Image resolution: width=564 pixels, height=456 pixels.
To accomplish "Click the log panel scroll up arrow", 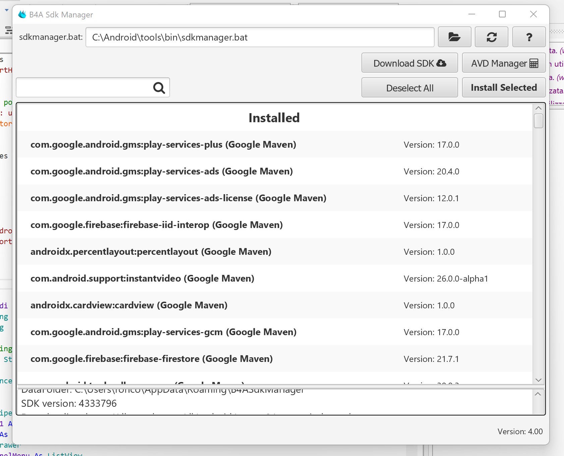I will tap(538, 394).
